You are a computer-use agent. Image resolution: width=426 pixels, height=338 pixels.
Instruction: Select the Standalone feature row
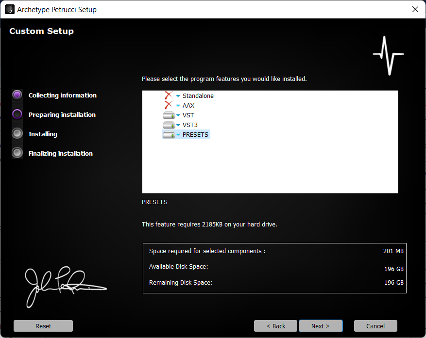pyautogui.click(x=198, y=96)
